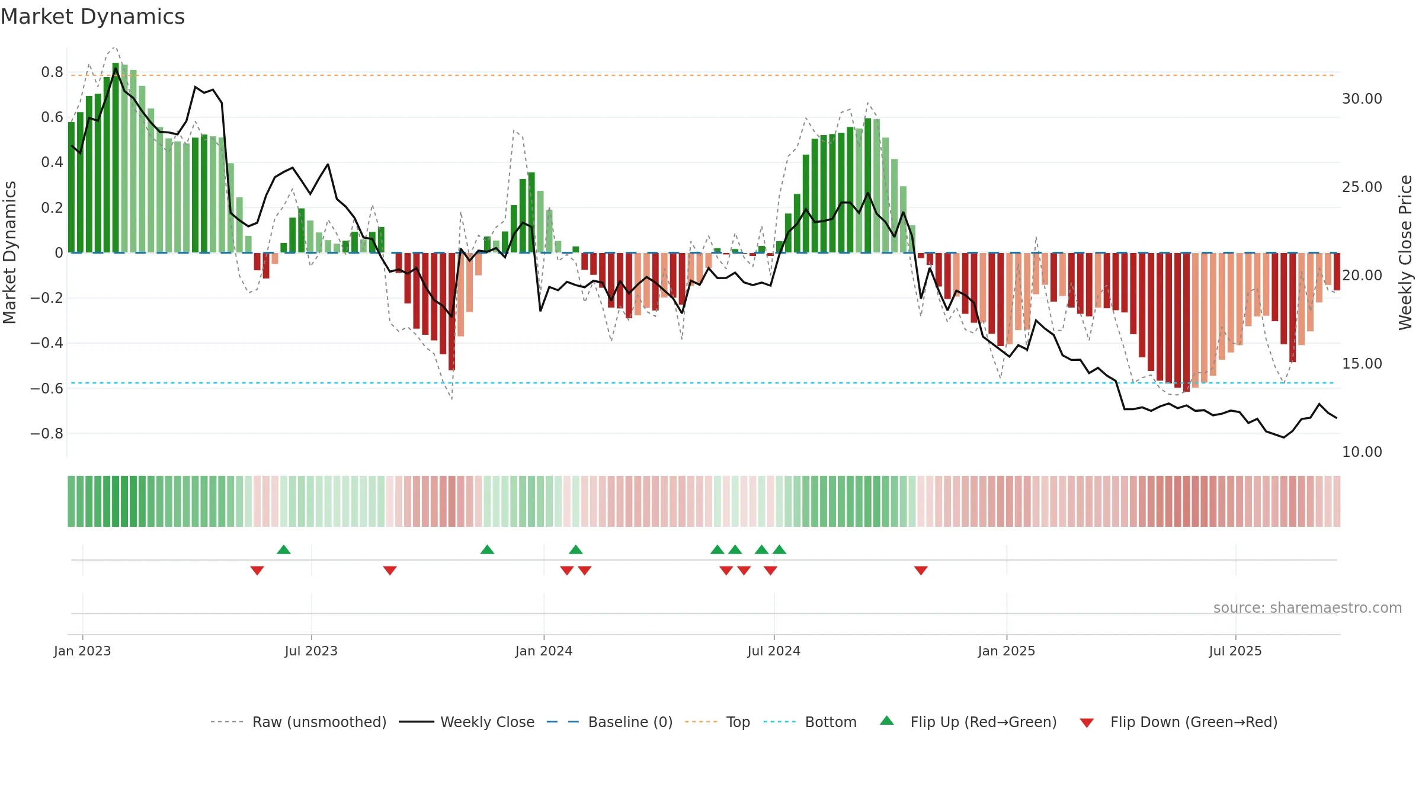Click the 0.4 left axis tick label
The width and height of the screenshot is (1422, 800).
(52, 162)
